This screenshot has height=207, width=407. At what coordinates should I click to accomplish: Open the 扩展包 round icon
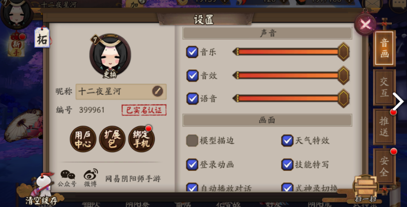112,139
